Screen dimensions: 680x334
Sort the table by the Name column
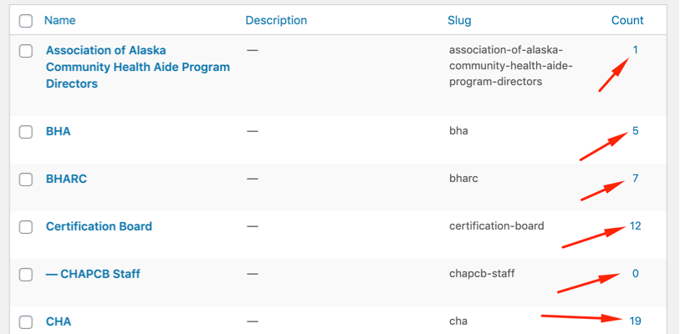click(x=59, y=20)
